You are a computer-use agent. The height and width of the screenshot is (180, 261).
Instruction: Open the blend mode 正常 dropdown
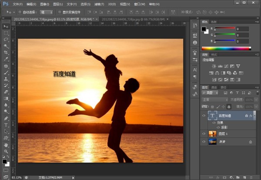coord(215,100)
